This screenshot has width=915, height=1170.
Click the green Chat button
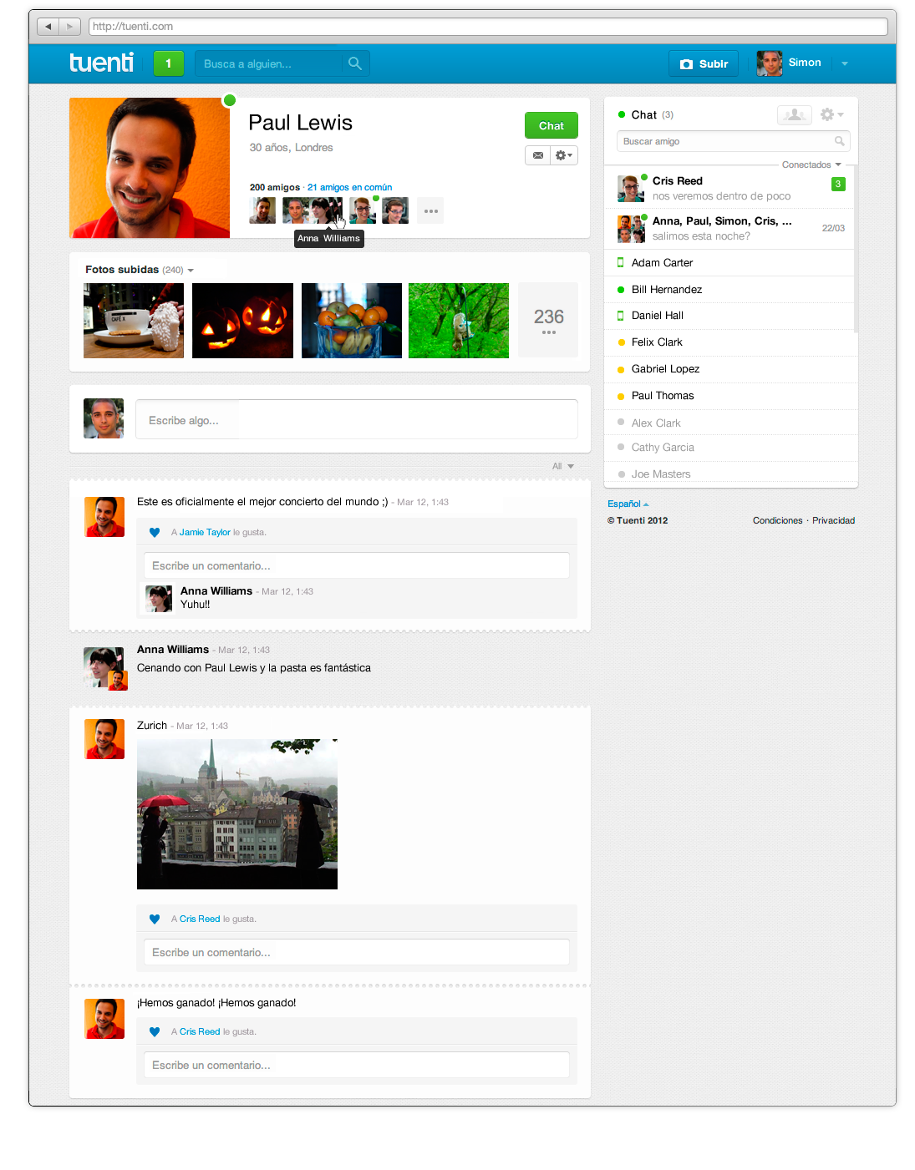[551, 126]
